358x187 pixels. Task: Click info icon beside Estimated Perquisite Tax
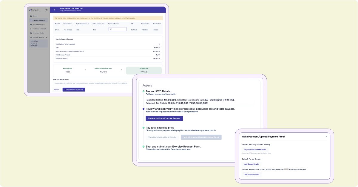click(112, 68)
